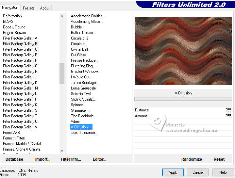Screen dimensions: 235x178
Task: Select Filter Factory Gallery H
Action: tap(20, 72)
